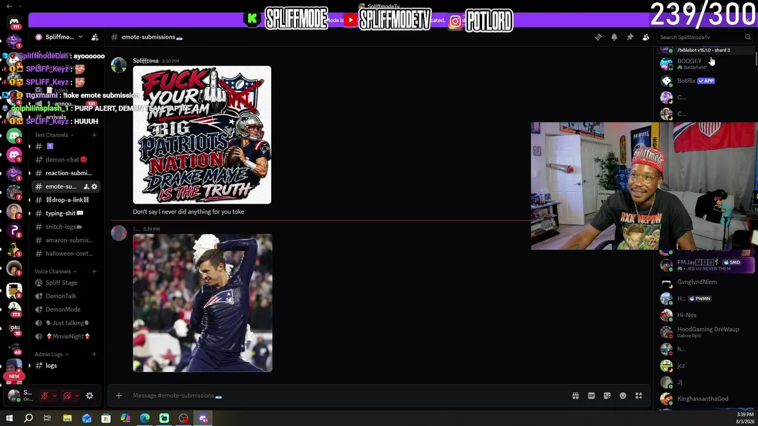Click the invite people icon beside server name
This screenshot has height=426, width=758.
click(x=95, y=37)
